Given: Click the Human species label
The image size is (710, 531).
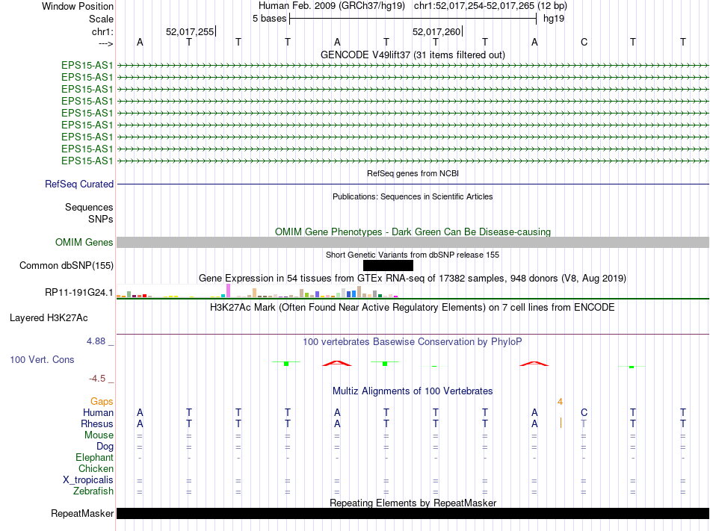Looking at the screenshot, I should pyautogui.click(x=98, y=412).
